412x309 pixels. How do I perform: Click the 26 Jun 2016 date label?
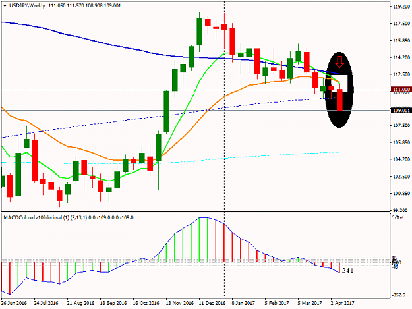(x=14, y=303)
